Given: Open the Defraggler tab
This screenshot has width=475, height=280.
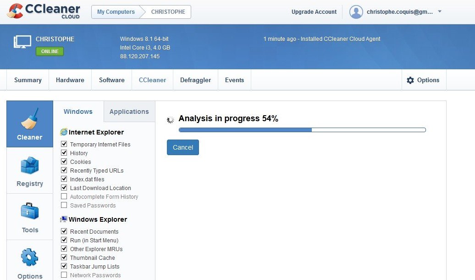Looking at the screenshot, I should pos(195,80).
